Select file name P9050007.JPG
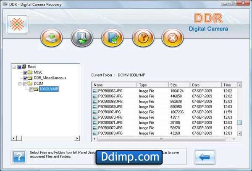Screen dimensions: 252x171 tap(109, 112)
